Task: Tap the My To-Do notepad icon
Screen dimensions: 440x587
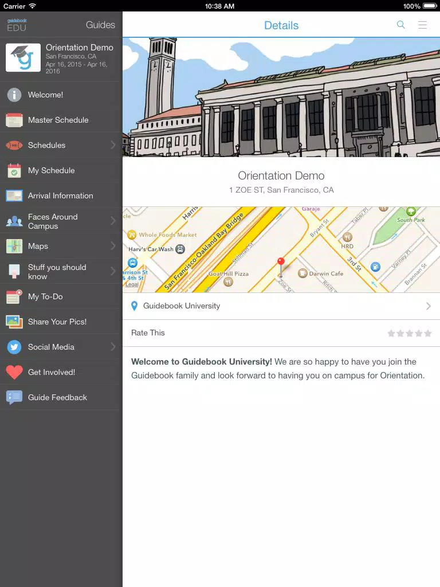Action: coord(14,296)
